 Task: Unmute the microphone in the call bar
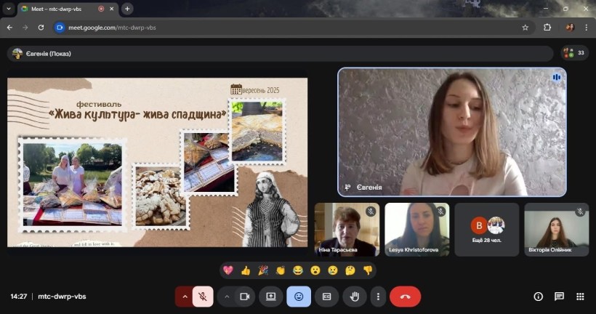[204, 297]
